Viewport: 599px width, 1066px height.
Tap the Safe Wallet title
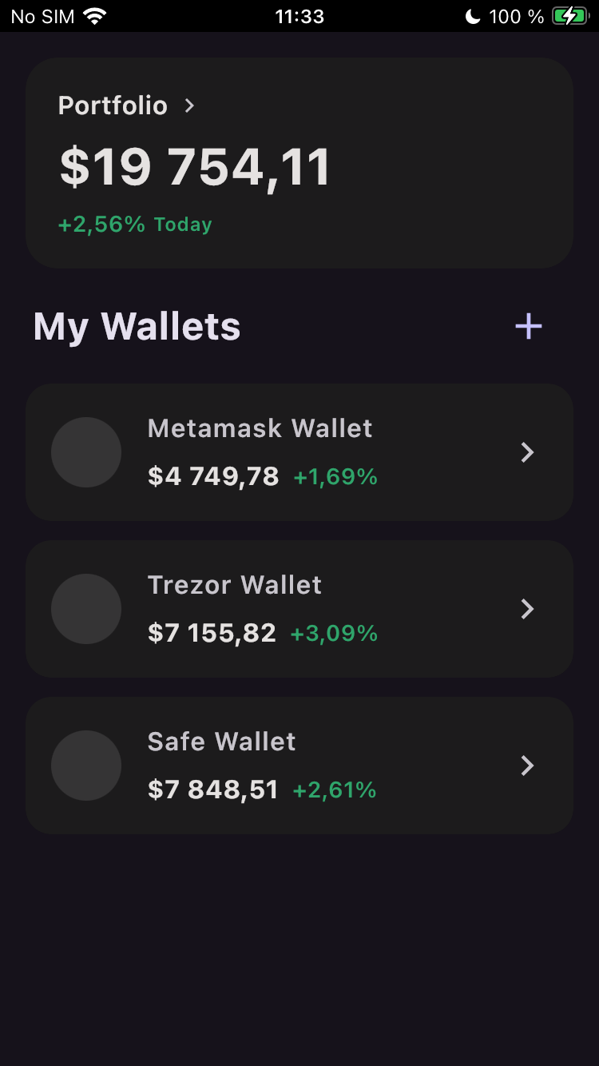tap(222, 742)
